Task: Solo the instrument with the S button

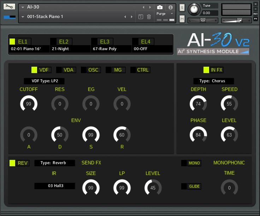Action: (x=182, y=8)
